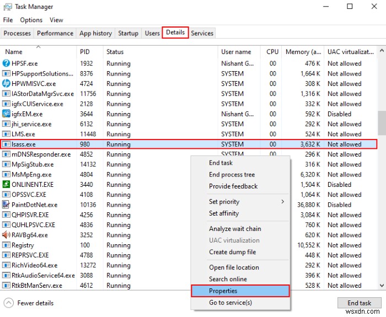Image resolution: width=386 pixels, height=317 pixels.
Task: Click the igfxCUIService.exe process icon
Action: 6,104
